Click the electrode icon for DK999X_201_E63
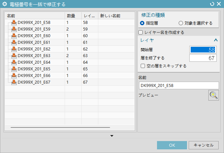The image size is (224, 153). tap(14, 56)
